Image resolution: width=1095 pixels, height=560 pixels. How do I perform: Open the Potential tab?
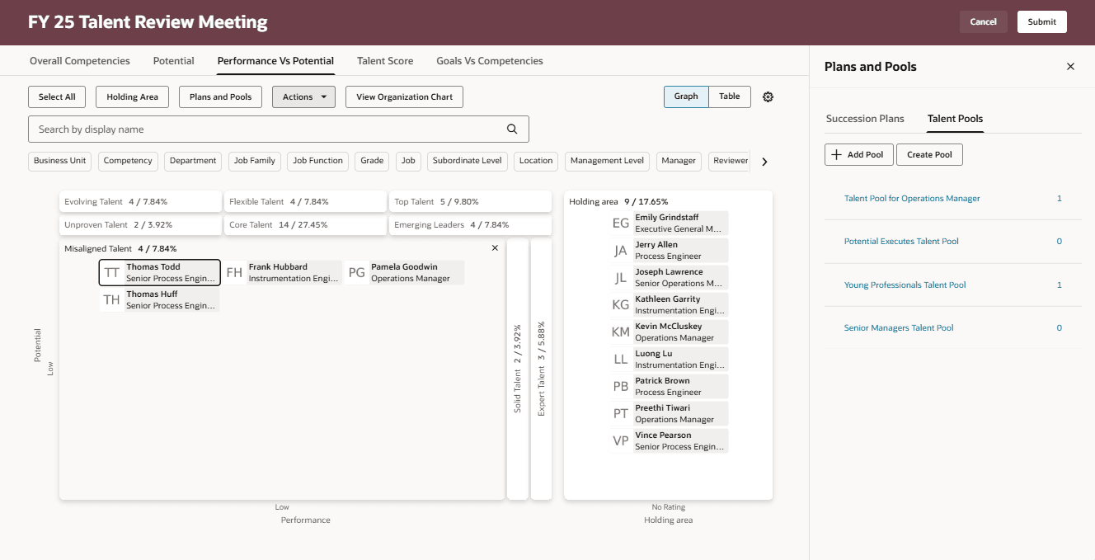[174, 61]
